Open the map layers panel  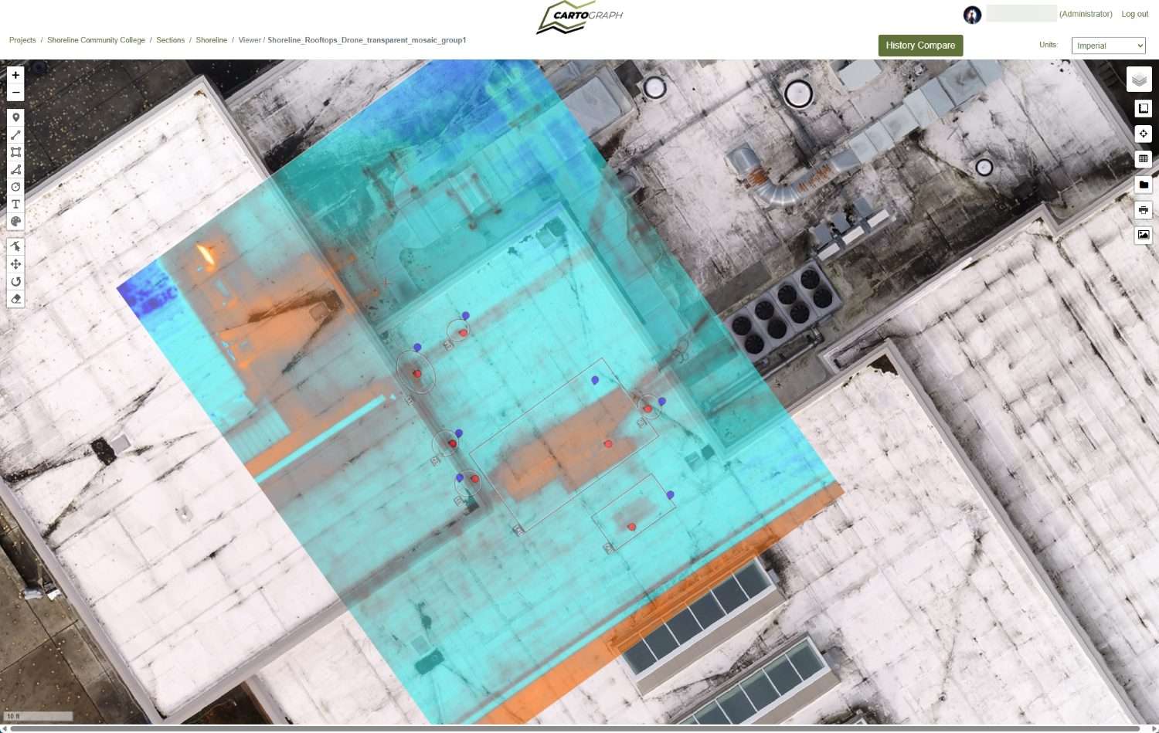[x=1139, y=79]
